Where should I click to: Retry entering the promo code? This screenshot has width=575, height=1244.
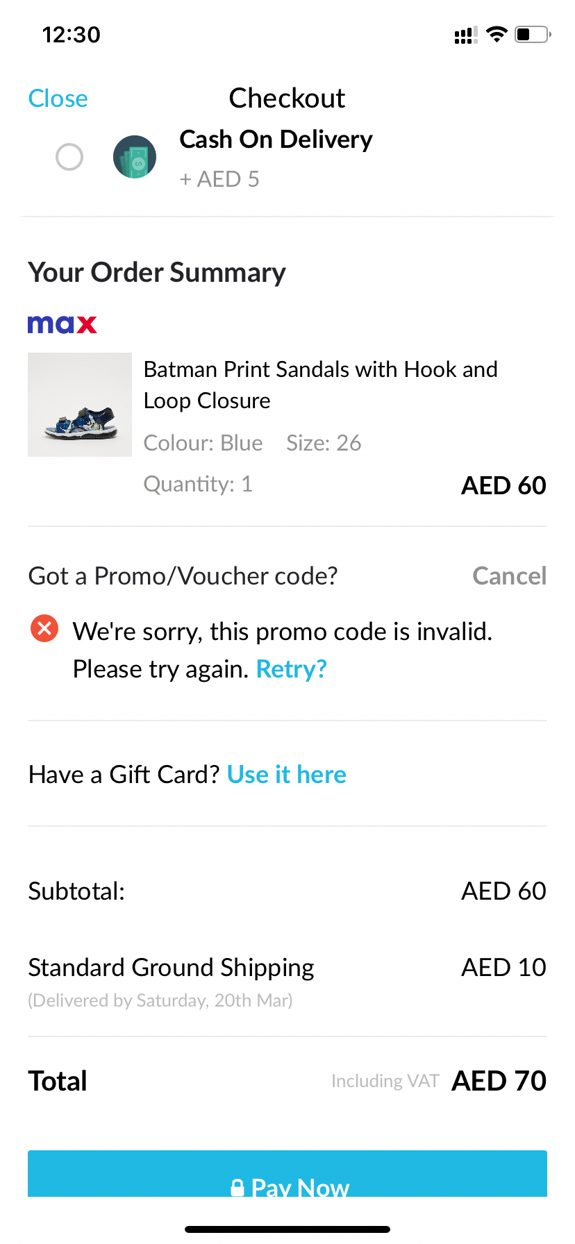[291, 669]
